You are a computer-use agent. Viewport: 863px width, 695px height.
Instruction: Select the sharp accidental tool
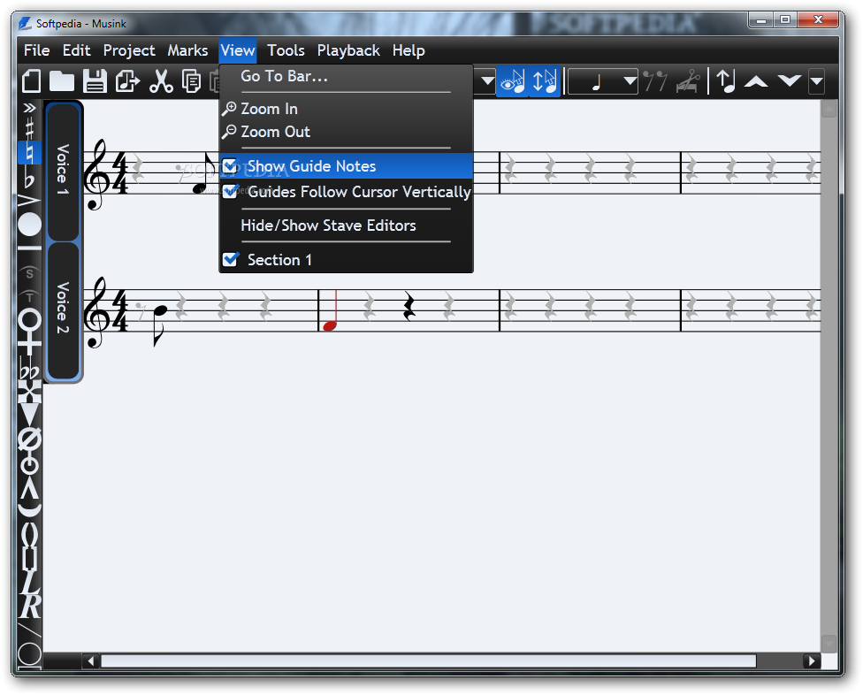30,129
